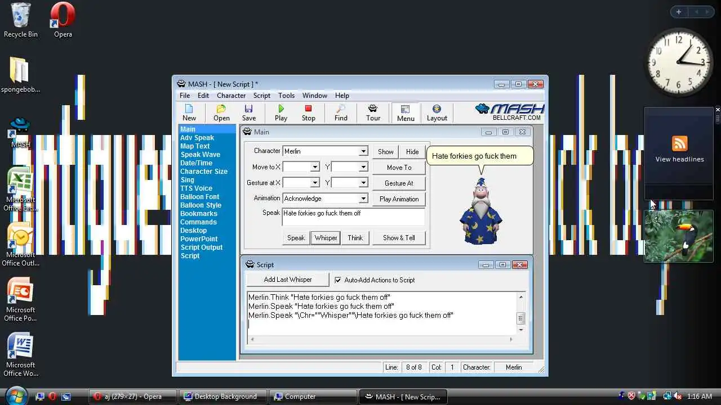Screen dimensions: 721x405
Task: Open the Window menu
Action: 314,96
